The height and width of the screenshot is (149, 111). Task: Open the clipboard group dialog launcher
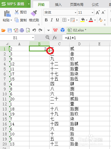tap(39, 25)
